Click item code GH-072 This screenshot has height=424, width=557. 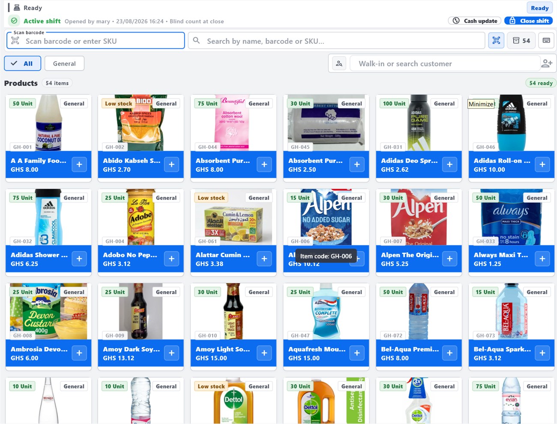click(x=393, y=335)
